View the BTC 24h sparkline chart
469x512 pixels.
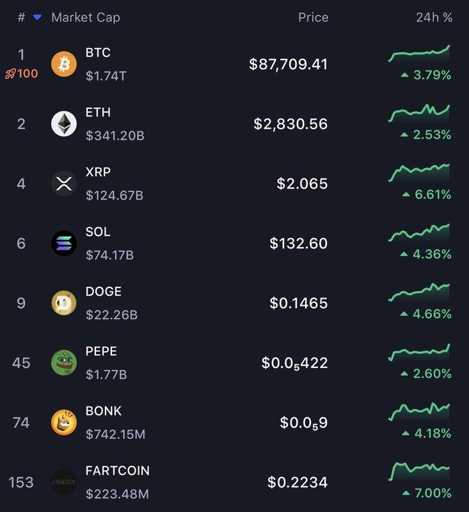click(419, 54)
